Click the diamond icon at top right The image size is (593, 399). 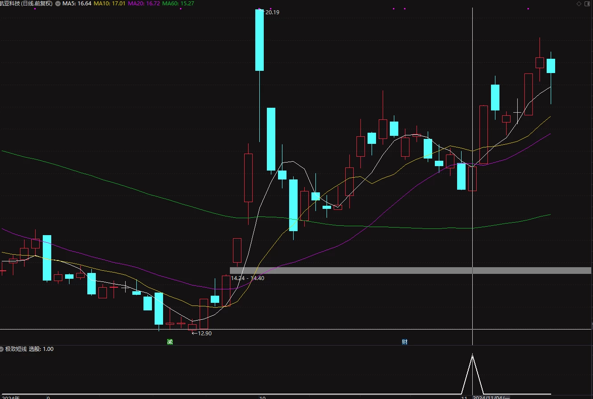579,4
